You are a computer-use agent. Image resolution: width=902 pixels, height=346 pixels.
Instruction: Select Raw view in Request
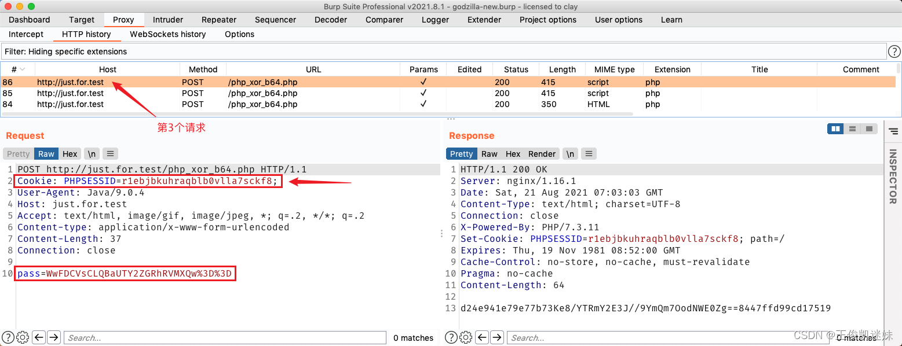(46, 154)
